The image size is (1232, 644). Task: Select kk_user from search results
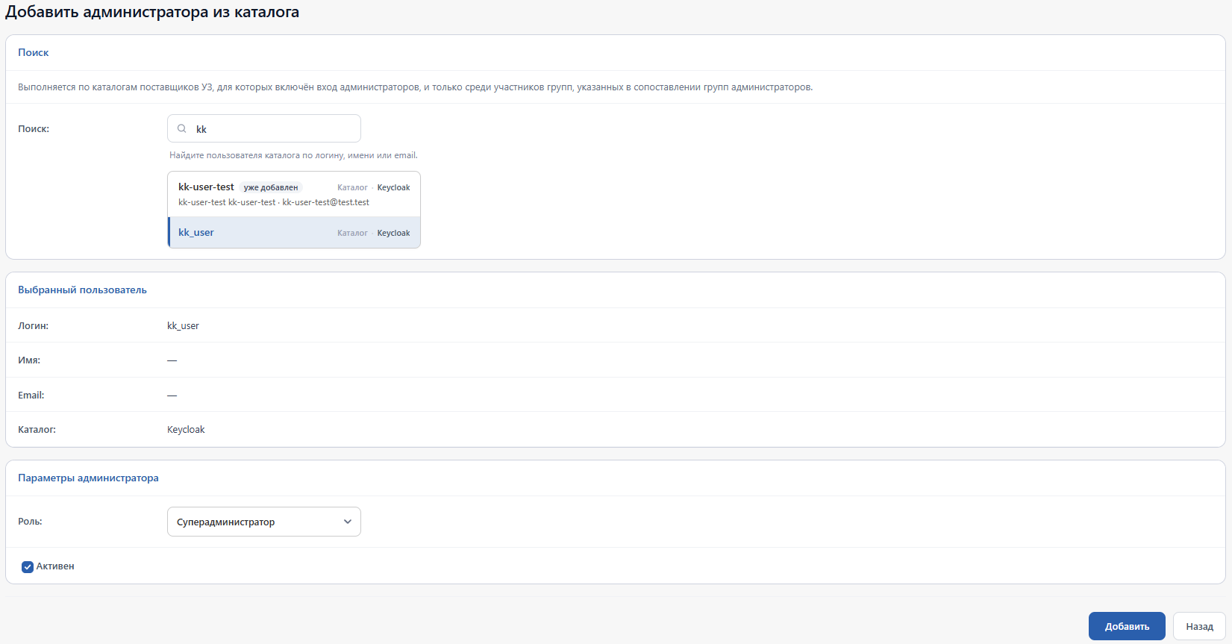click(295, 233)
